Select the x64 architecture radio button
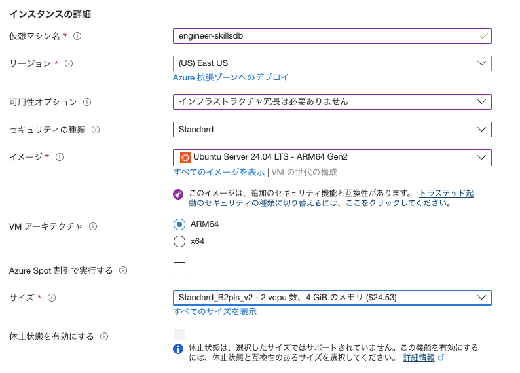Image resolution: width=520 pixels, height=373 pixels. pyautogui.click(x=179, y=241)
